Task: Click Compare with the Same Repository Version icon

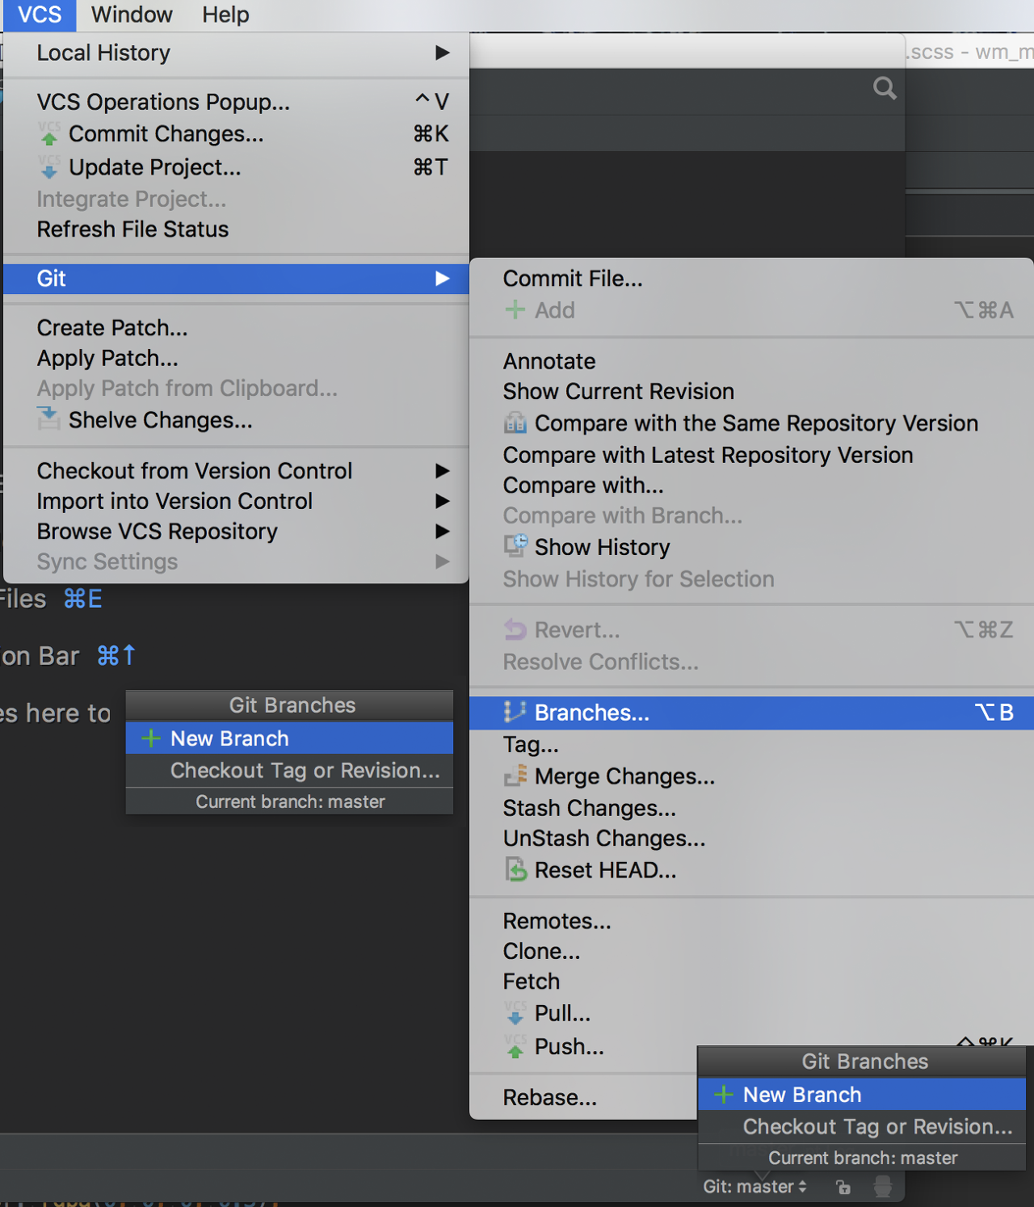Action: coord(515,423)
